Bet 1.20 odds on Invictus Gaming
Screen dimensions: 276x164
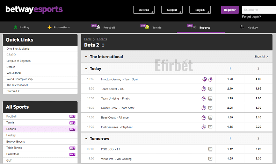pos(230,79)
